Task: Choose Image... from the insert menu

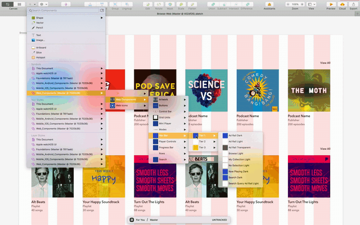Action: (x=66, y=40)
